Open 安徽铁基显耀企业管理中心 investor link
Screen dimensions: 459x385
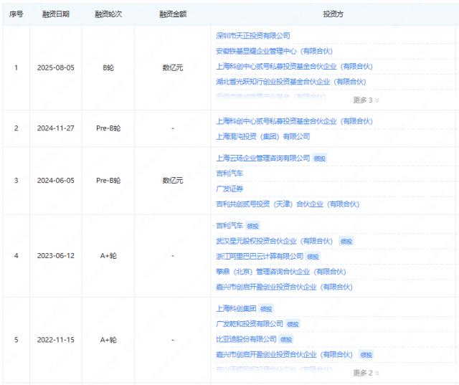point(274,51)
